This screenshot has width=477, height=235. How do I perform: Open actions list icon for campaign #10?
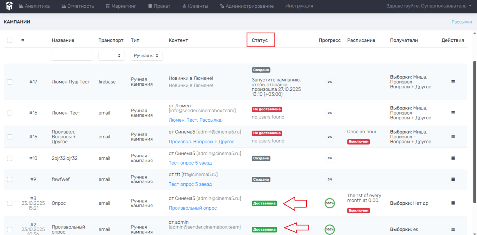click(x=453, y=158)
